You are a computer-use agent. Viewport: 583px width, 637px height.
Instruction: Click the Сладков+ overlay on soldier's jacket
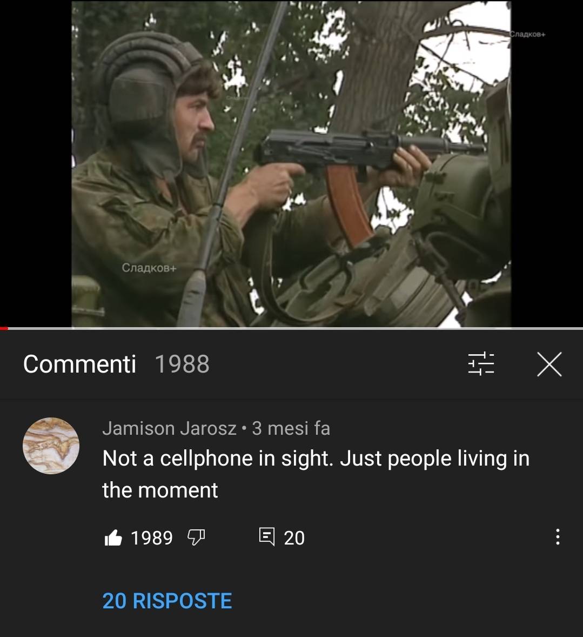[149, 268]
